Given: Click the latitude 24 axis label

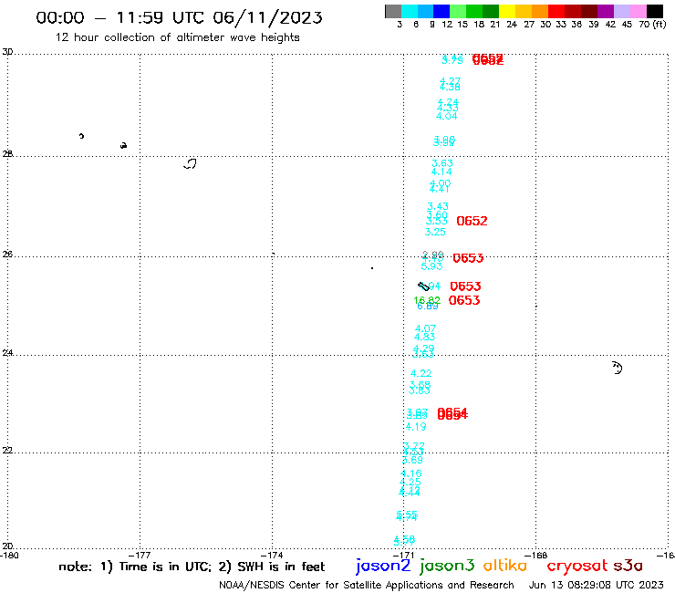Looking at the screenshot, I should tap(7, 353).
